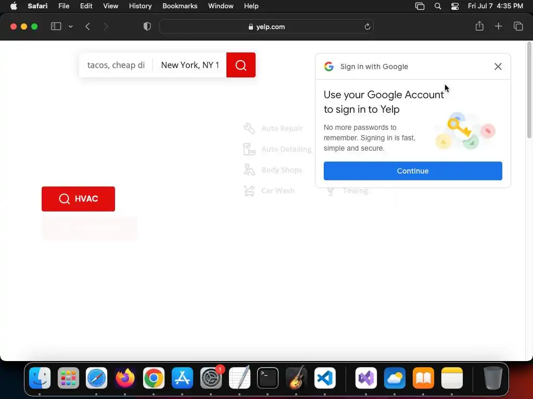Launch Google Chrome from the Dock
The height and width of the screenshot is (399, 533).
(154, 378)
